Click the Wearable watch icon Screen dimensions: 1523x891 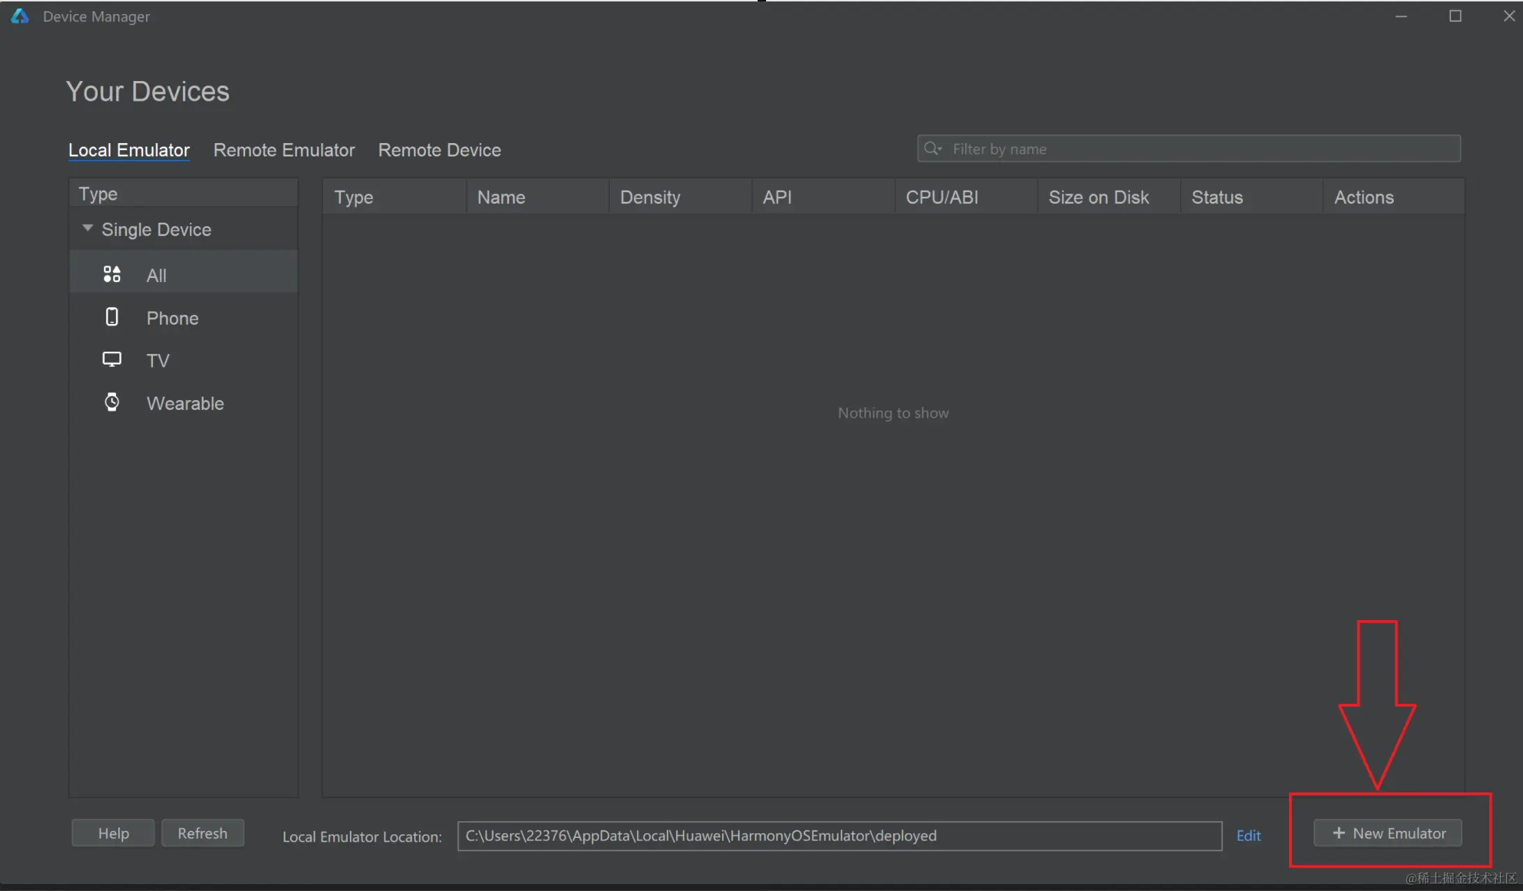(x=112, y=402)
